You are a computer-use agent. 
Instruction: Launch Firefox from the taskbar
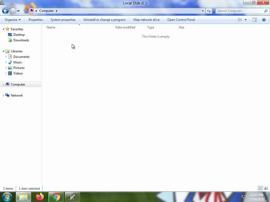point(40,197)
